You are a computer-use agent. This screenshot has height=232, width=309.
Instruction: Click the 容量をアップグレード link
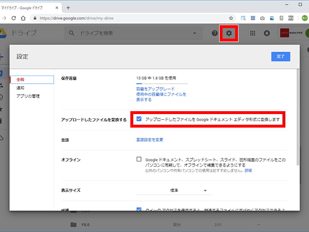pos(154,89)
